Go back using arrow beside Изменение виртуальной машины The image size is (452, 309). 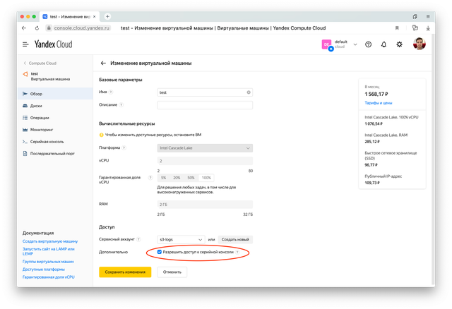click(x=103, y=63)
